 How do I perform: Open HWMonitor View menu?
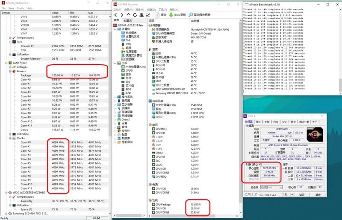[x=11, y=8]
